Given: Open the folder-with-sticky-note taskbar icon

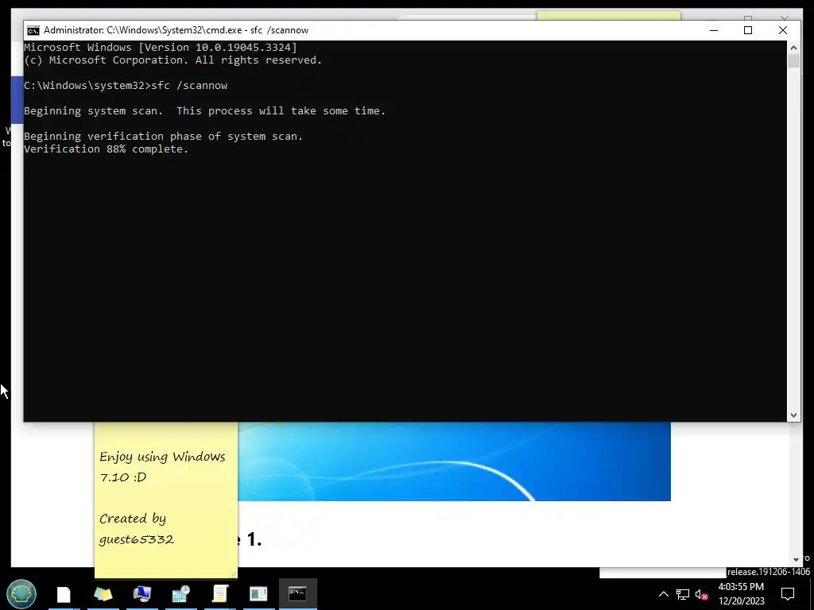Looking at the screenshot, I should click(103, 594).
